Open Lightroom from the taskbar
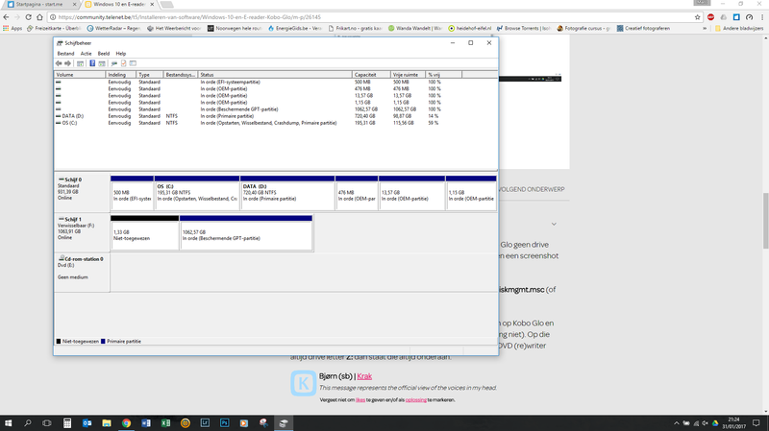 (x=205, y=421)
